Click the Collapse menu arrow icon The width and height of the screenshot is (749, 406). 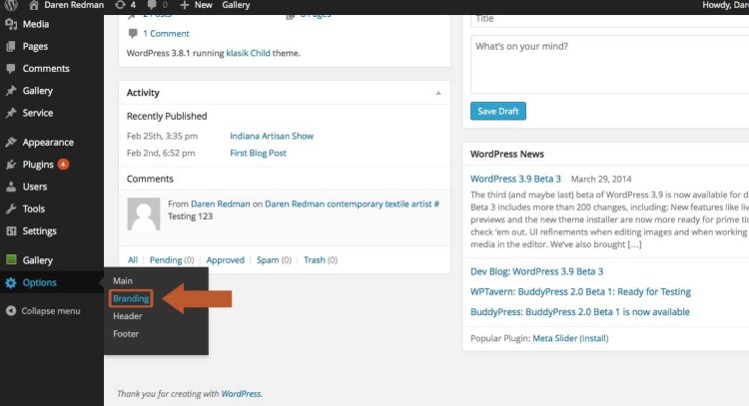[x=11, y=311]
